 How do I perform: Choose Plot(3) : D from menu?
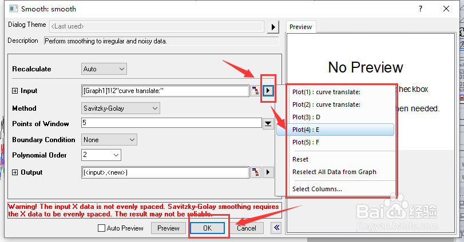pyautogui.click(x=336, y=117)
